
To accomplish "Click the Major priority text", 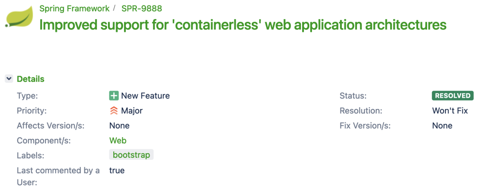I will 132,111.
